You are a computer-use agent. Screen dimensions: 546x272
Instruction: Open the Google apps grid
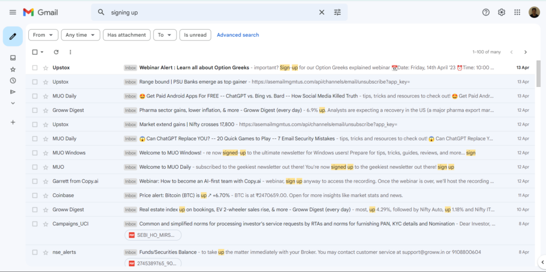(517, 12)
